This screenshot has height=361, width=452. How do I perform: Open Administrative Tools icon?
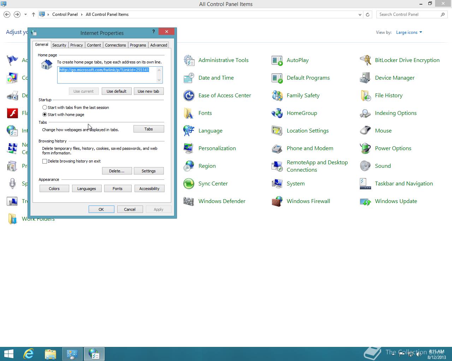[189, 60]
